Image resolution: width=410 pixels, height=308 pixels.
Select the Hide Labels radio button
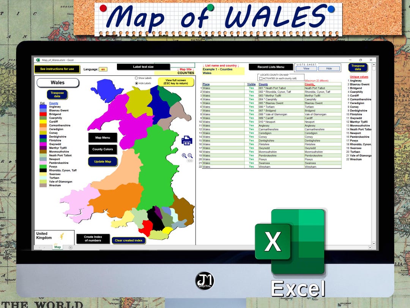(x=136, y=83)
